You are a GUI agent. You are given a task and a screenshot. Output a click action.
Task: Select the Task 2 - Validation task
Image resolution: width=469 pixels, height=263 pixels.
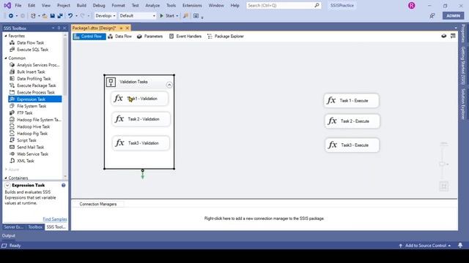coord(141,119)
